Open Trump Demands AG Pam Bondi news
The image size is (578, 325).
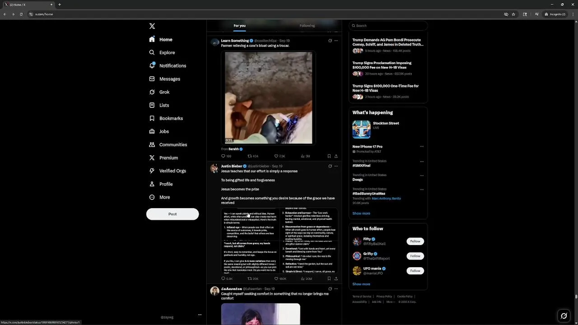[388, 42]
